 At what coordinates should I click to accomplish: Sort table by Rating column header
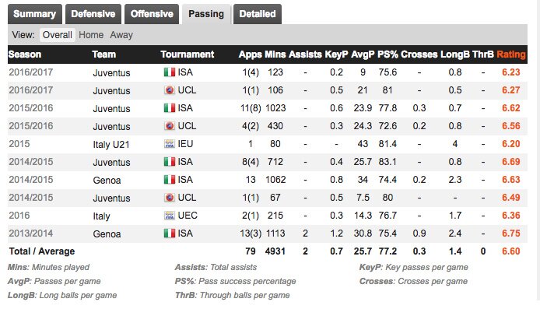click(x=511, y=54)
